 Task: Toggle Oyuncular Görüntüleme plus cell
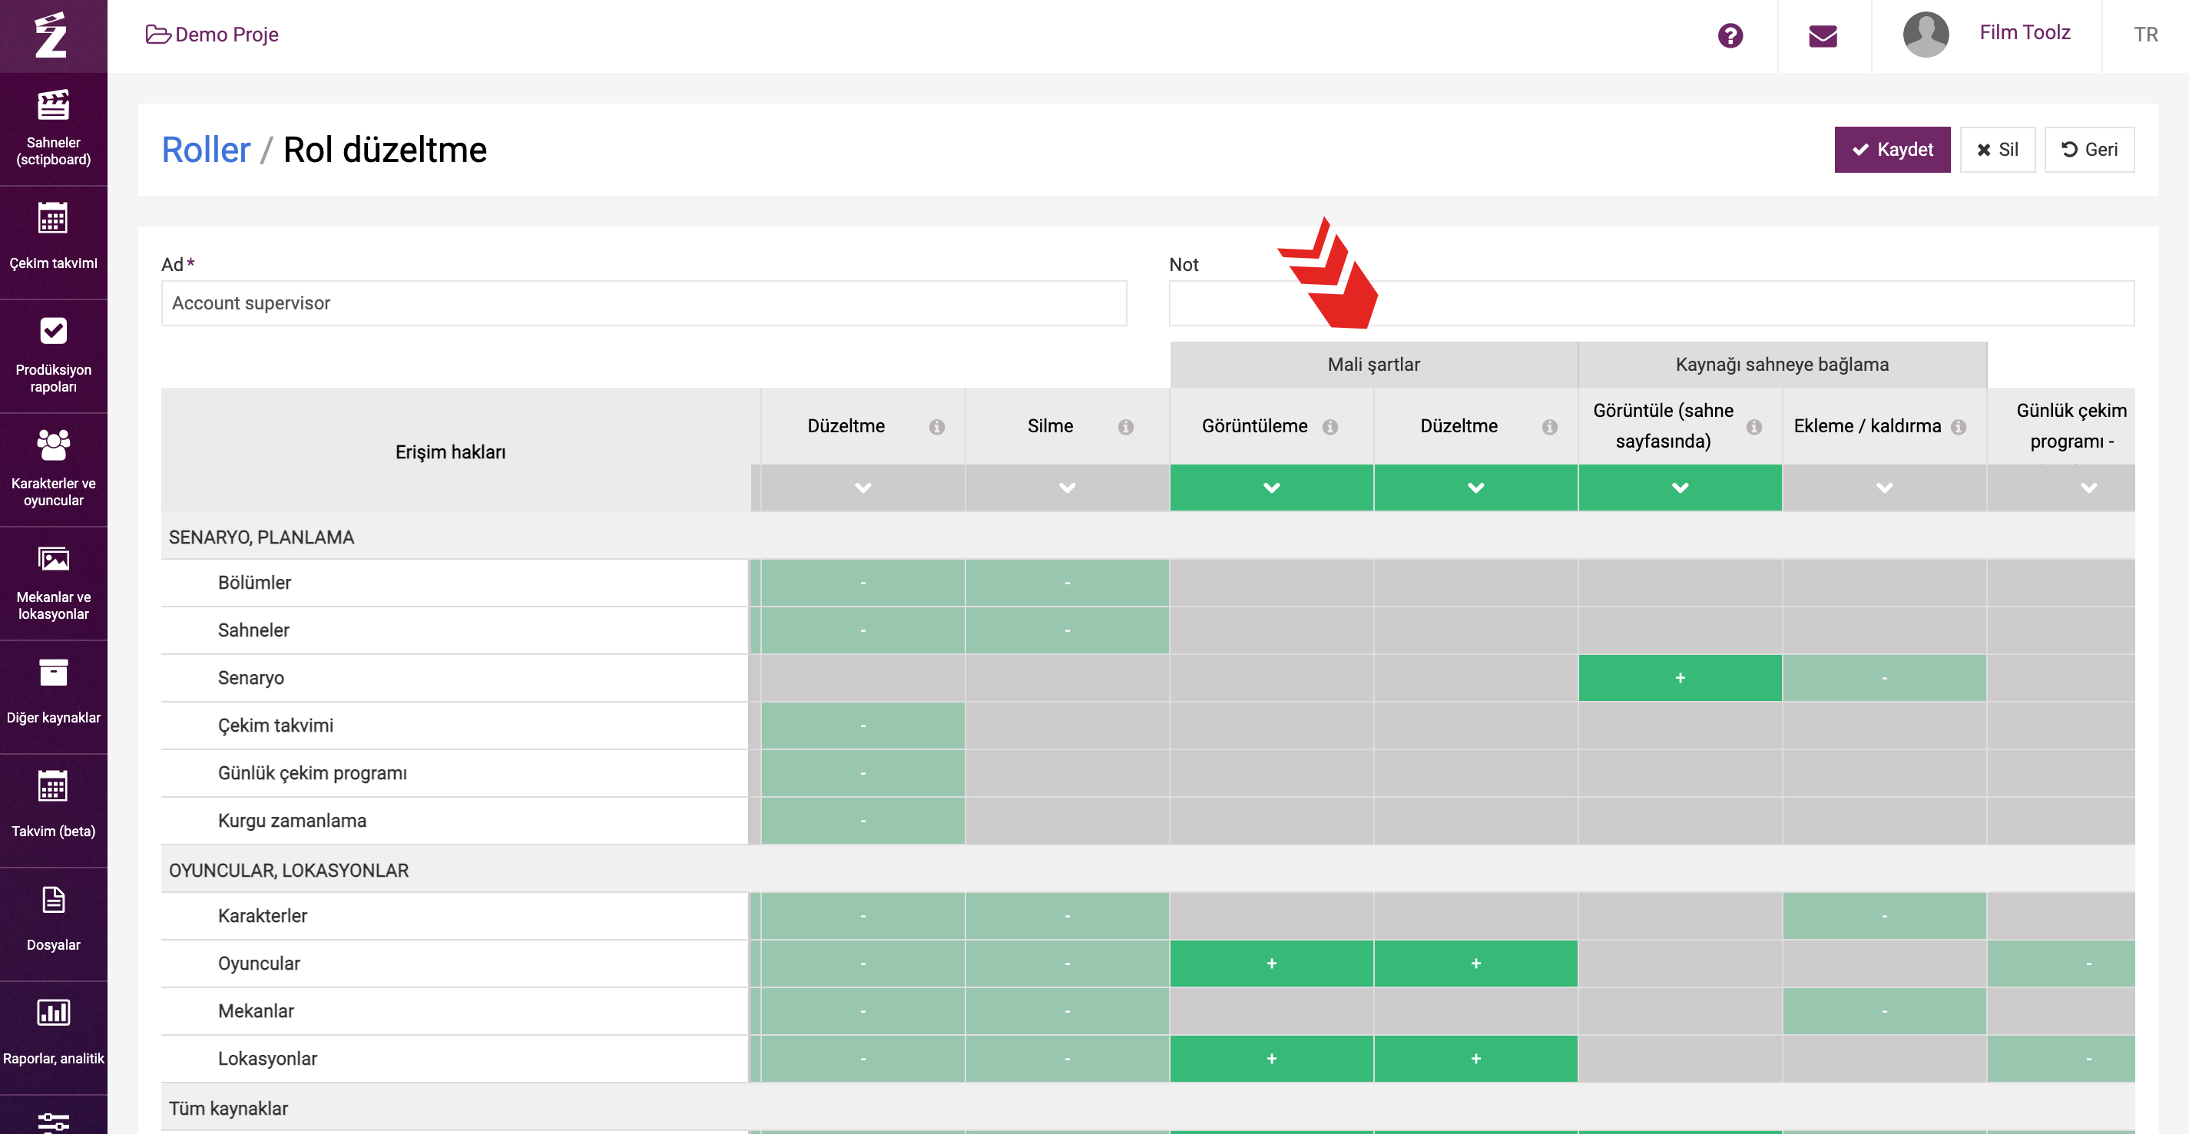[x=1271, y=964]
